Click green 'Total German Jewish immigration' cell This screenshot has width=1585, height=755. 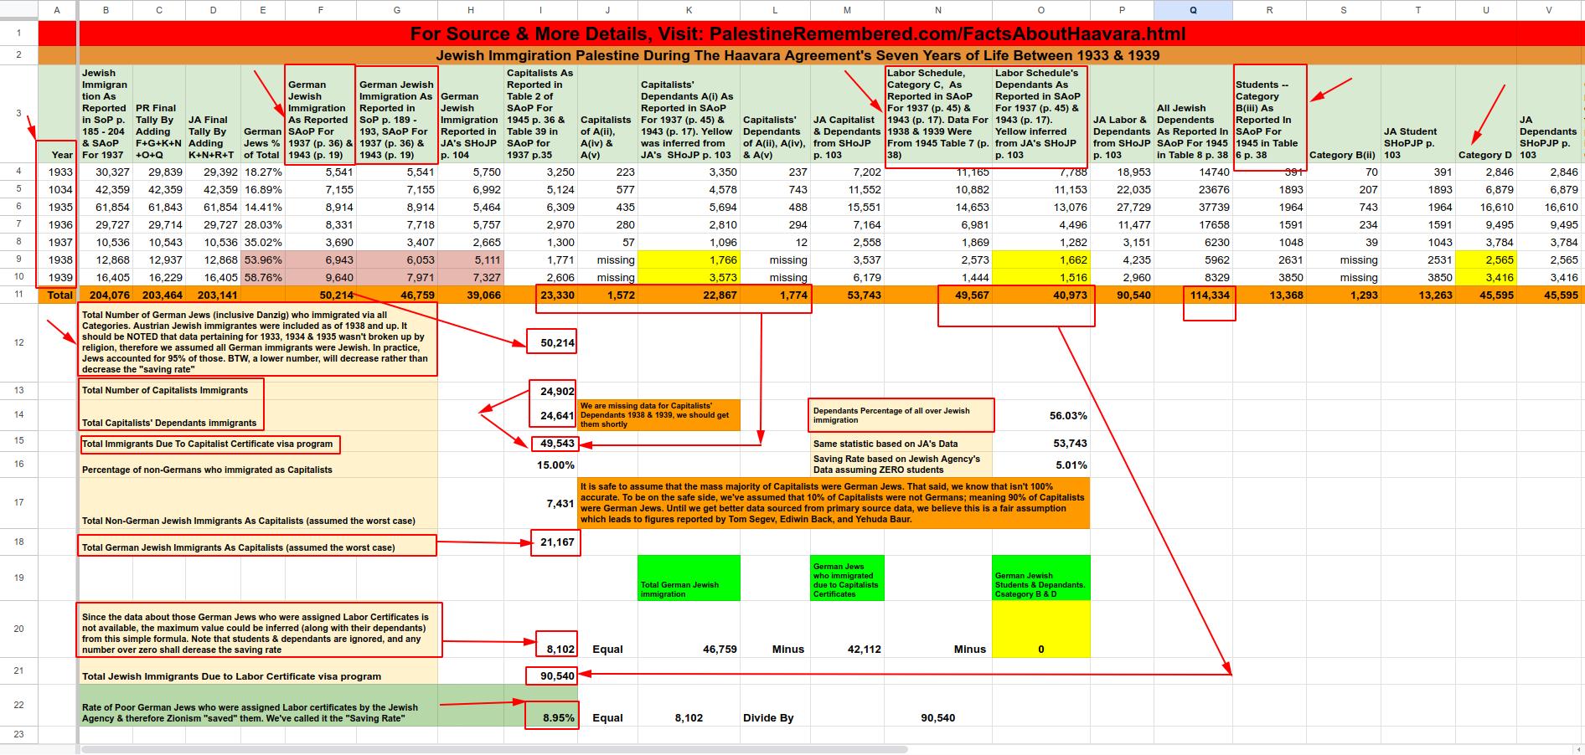[x=689, y=578]
